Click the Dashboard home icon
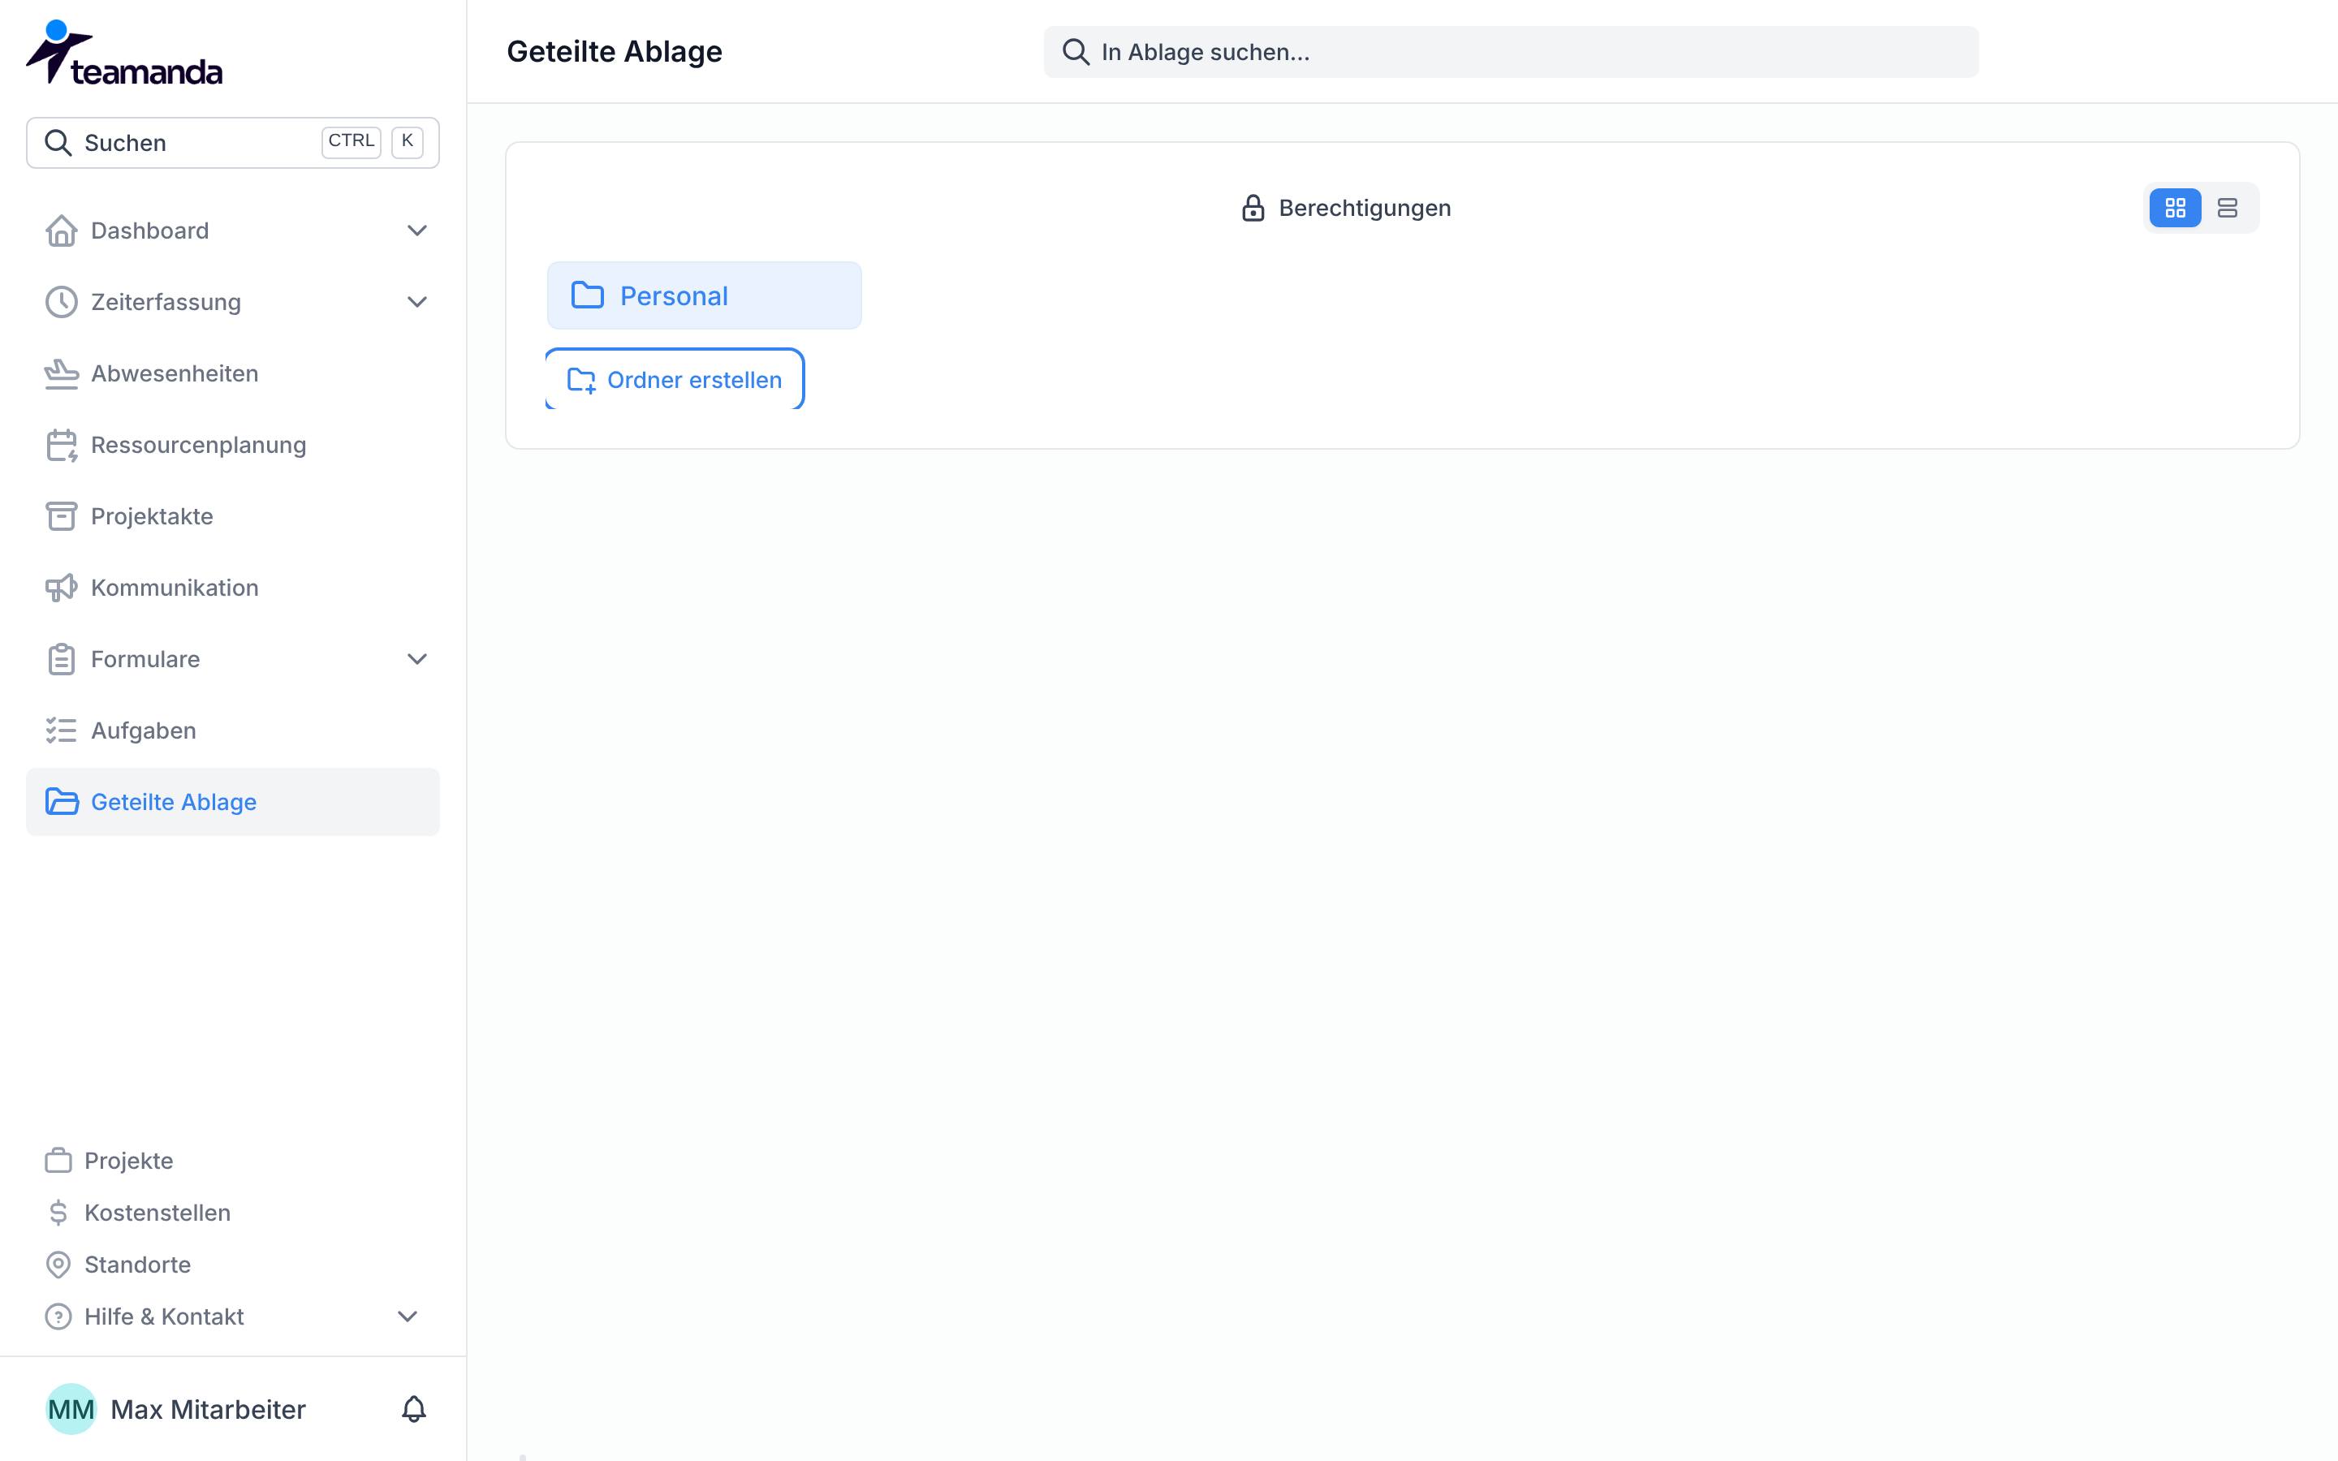The width and height of the screenshot is (2338, 1461). pyautogui.click(x=62, y=231)
